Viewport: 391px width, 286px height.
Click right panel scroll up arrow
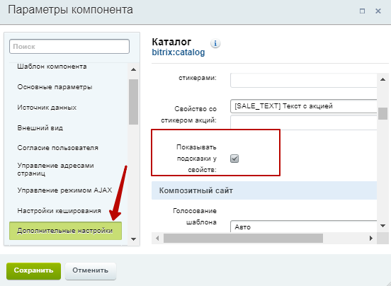382,79
